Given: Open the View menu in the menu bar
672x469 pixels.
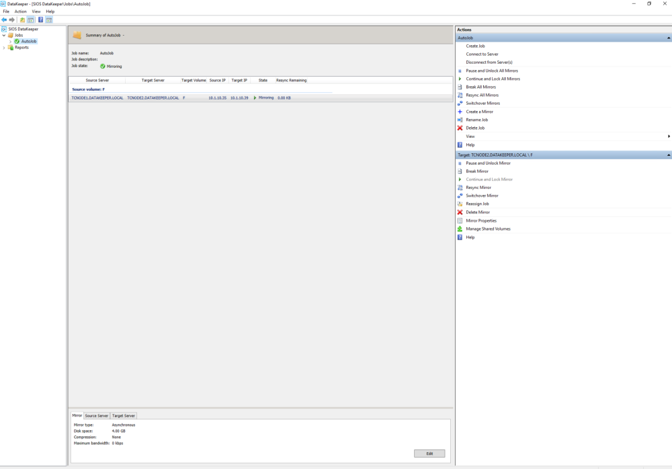Looking at the screenshot, I should 36,11.
